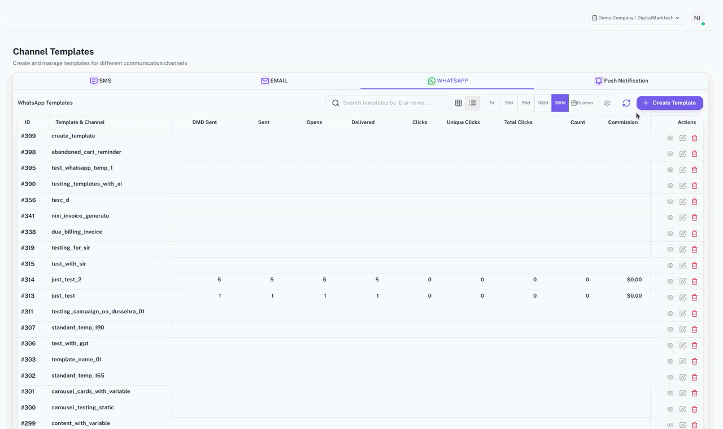The image size is (723, 429).
Task: Filter by last 90d
Action: pos(526,103)
